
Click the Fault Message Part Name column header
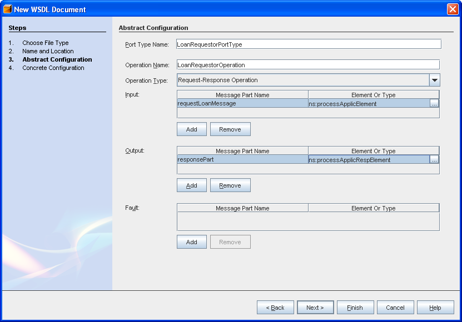(x=242, y=208)
